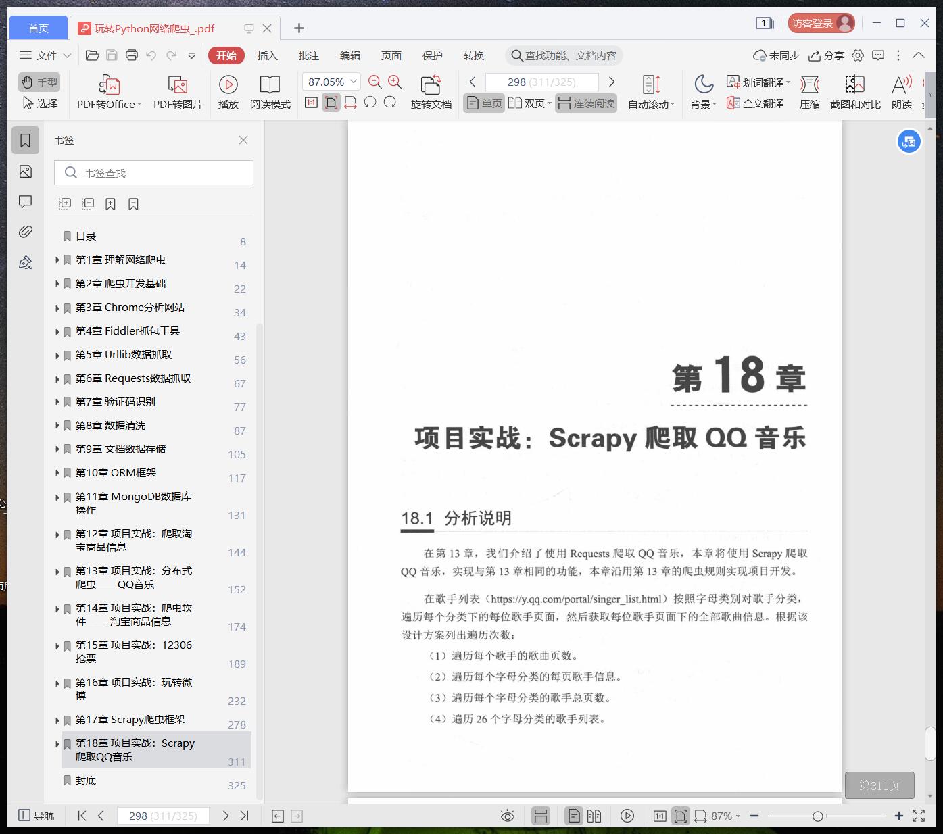
Task: Toggle 连续阅读 continuous reading
Action: pyautogui.click(x=586, y=103)
